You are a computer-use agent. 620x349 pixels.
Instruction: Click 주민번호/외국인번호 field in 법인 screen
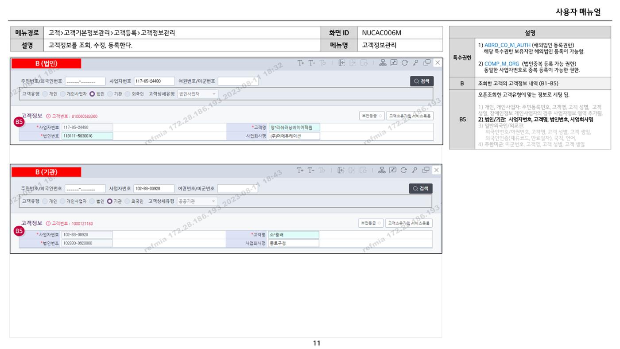[x=85, y=81]
